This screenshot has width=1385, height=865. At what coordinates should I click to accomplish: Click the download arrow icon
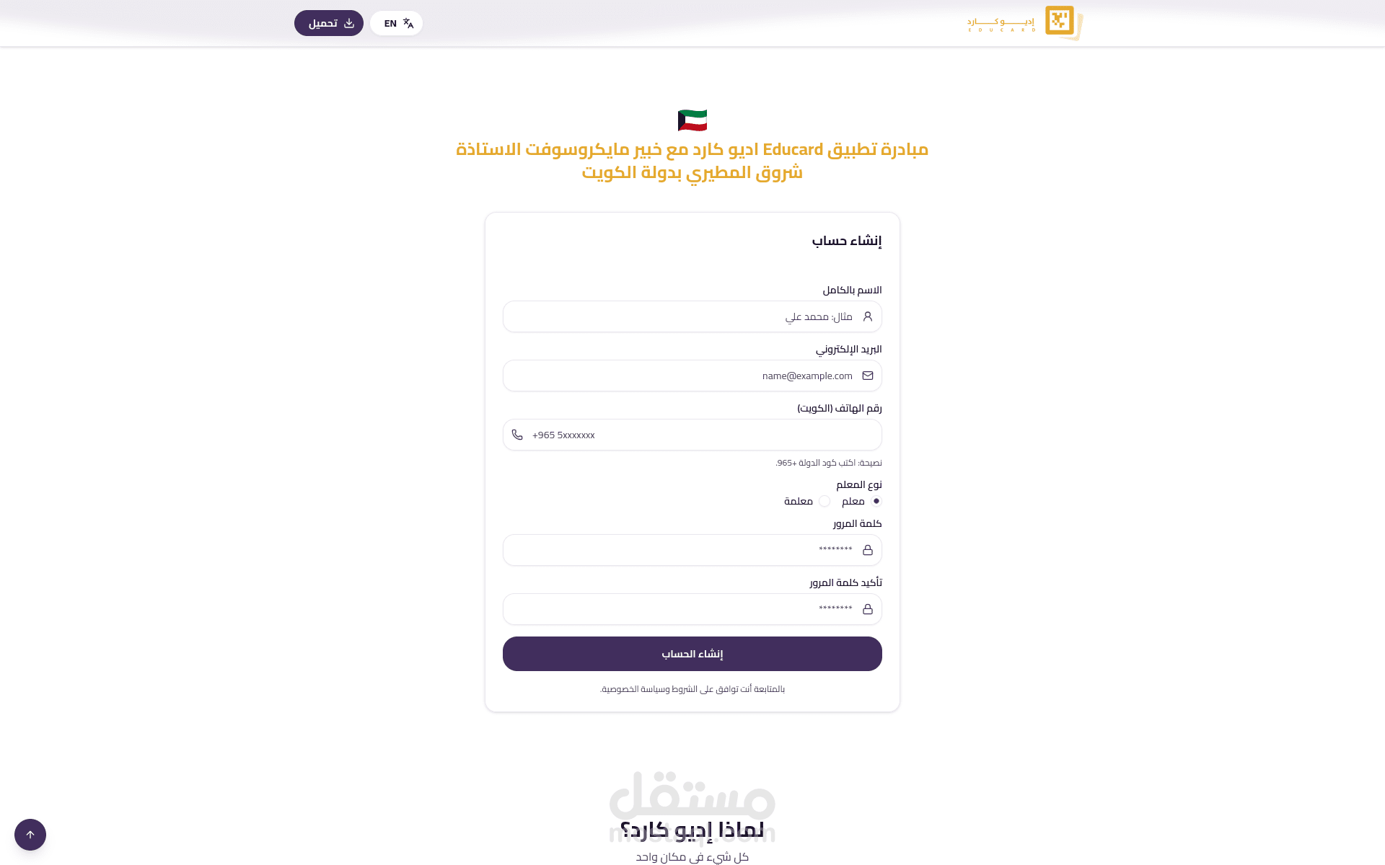349,23
